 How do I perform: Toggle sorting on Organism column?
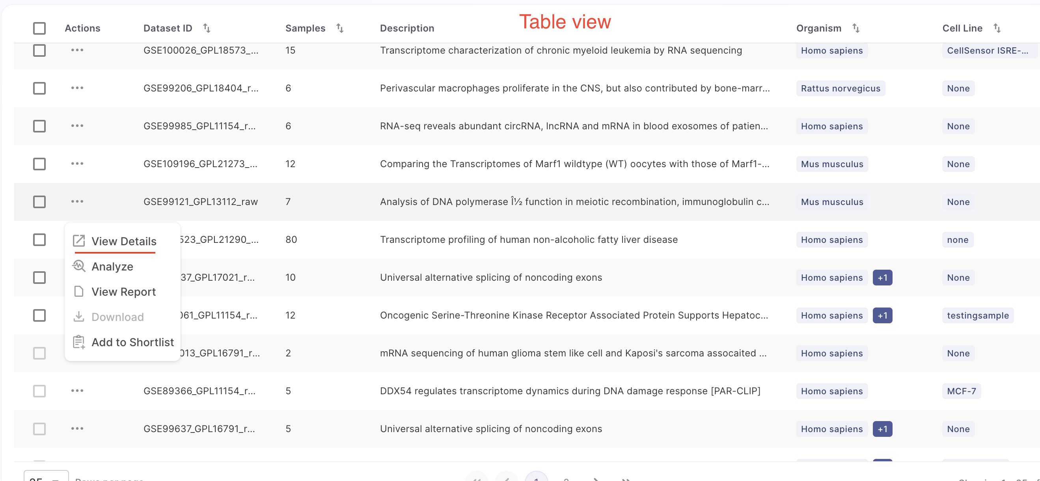857,28
